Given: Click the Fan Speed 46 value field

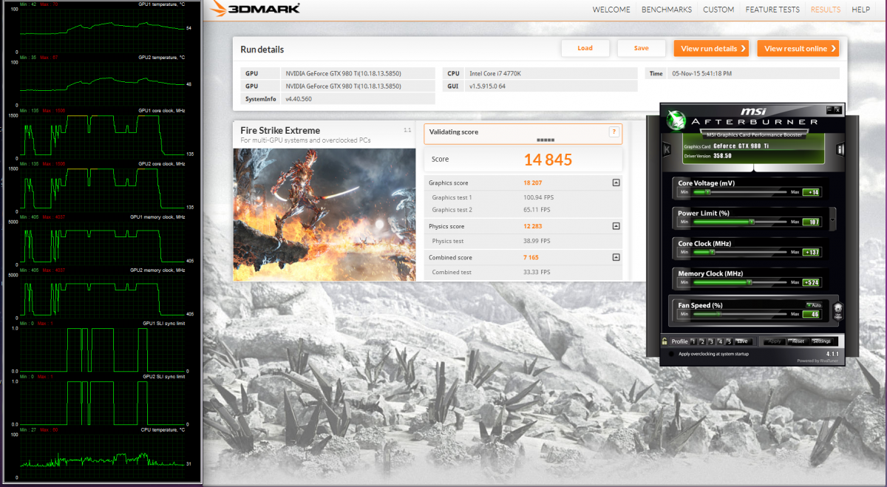Looking at the screenshot, I should [x=811, y=314].
